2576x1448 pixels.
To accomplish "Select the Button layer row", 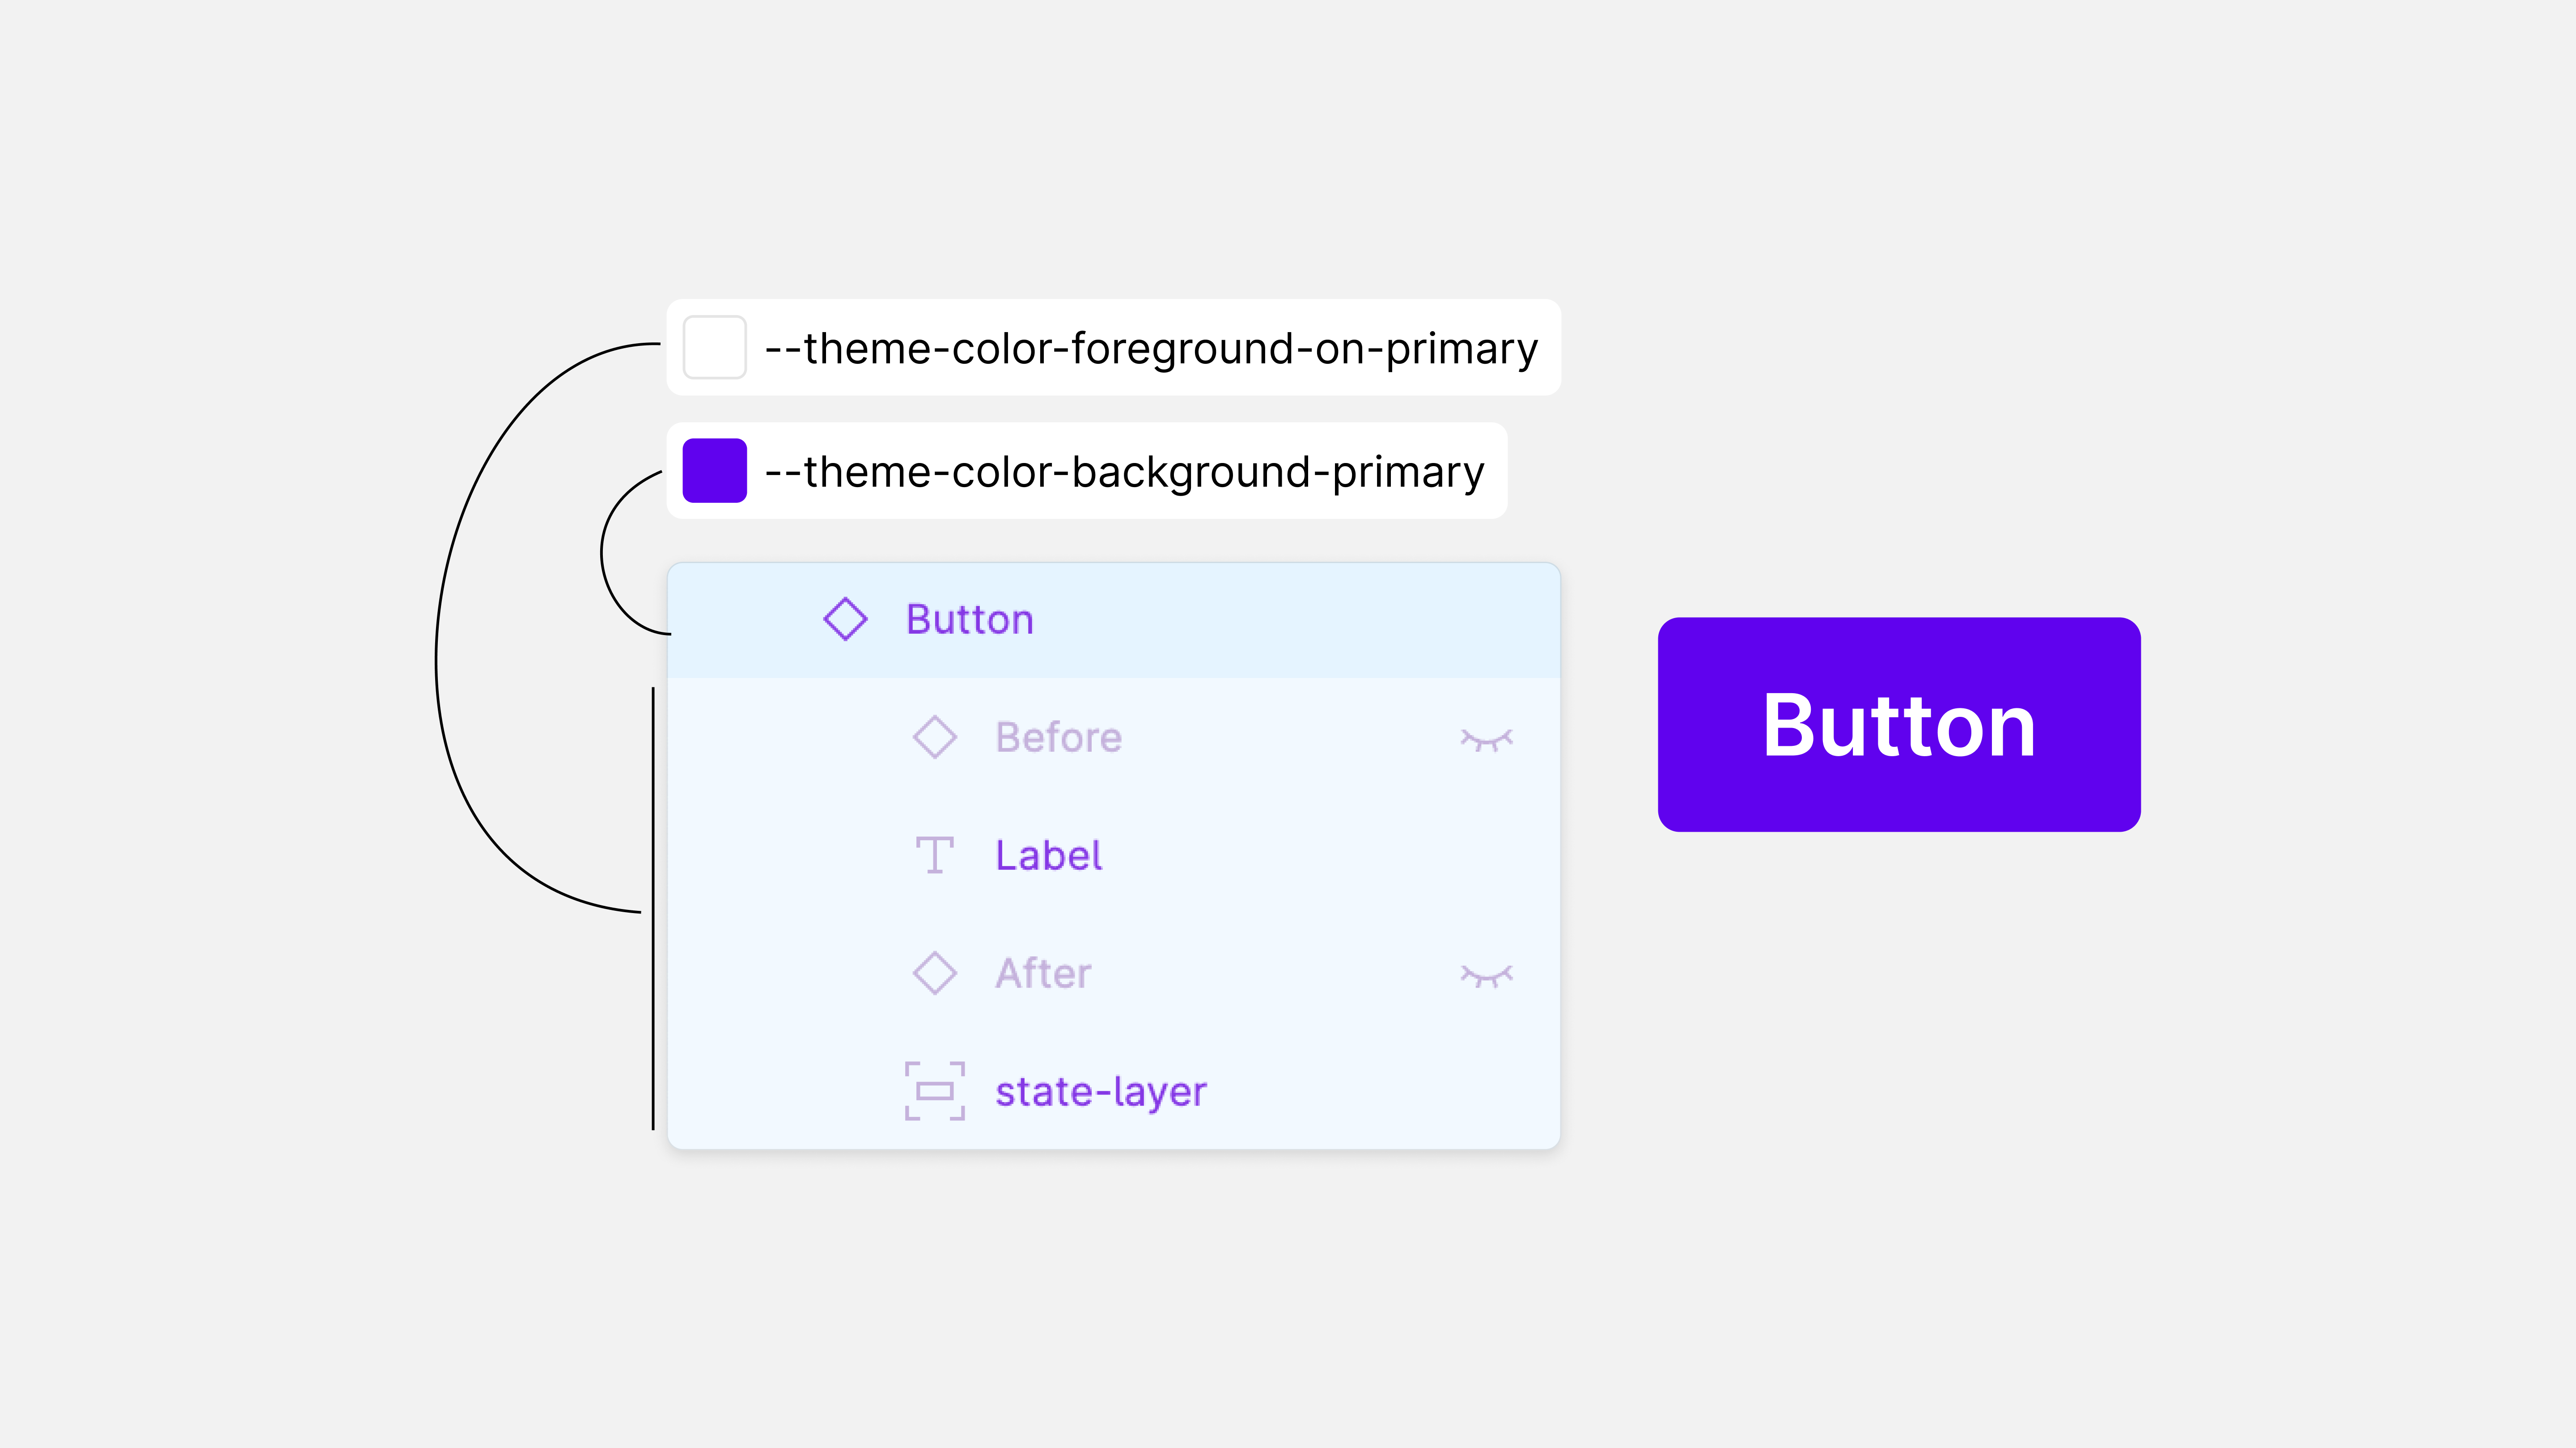I will pos(1100,619).
